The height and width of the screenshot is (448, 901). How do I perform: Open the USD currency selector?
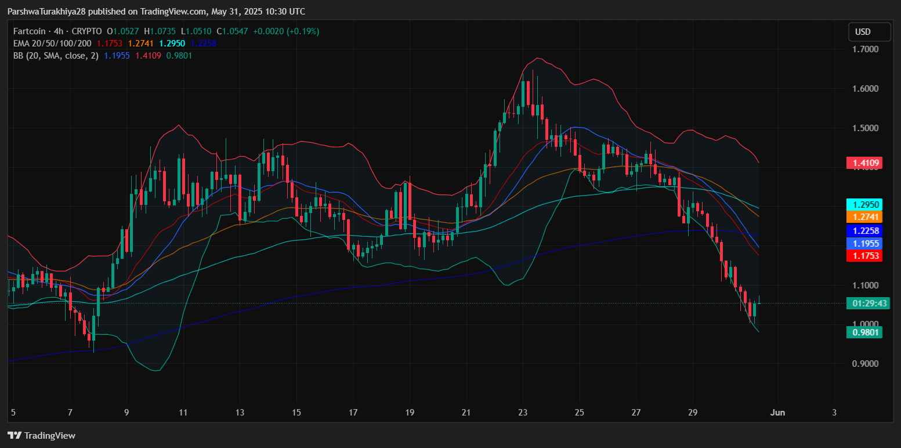[x=869, y=32]
